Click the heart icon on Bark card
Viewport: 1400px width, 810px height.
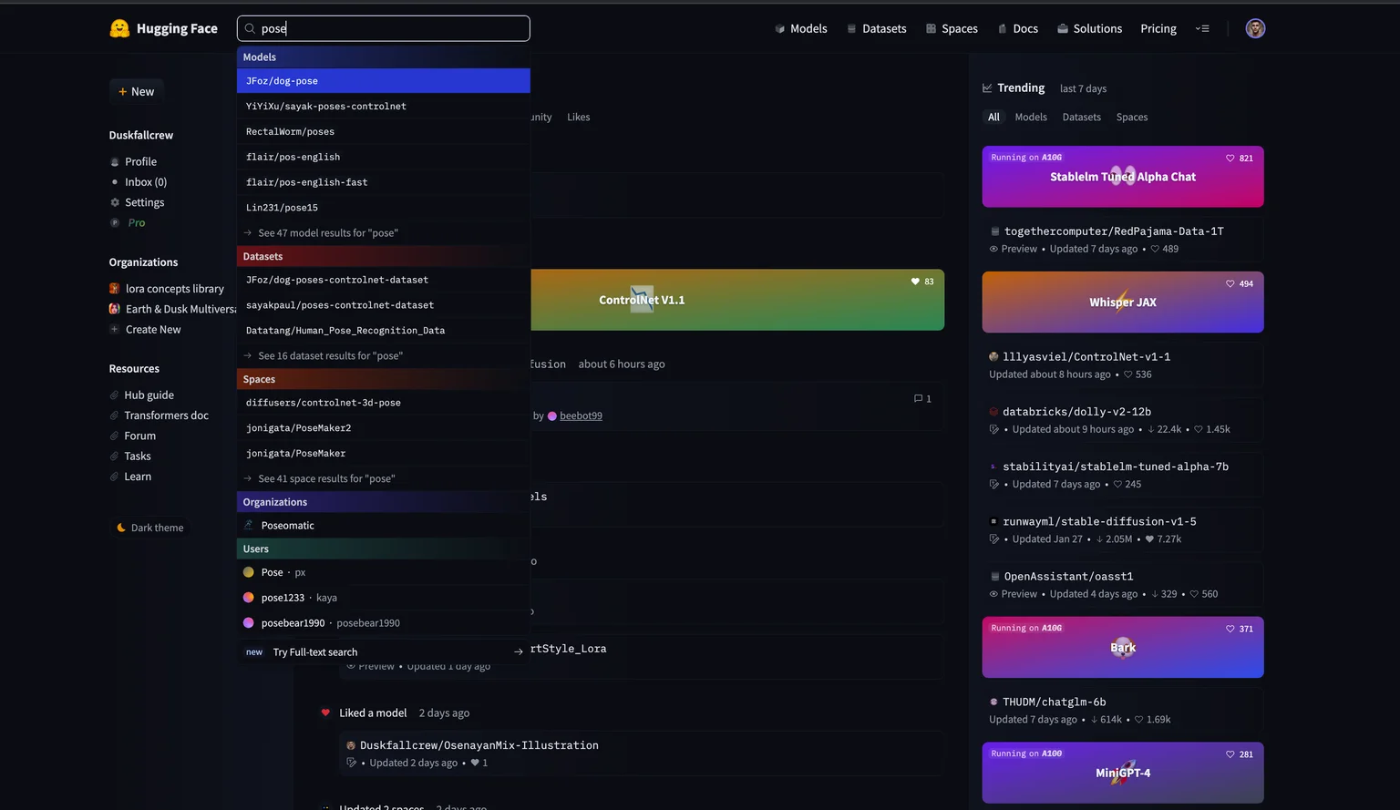tap(1230, 629)
